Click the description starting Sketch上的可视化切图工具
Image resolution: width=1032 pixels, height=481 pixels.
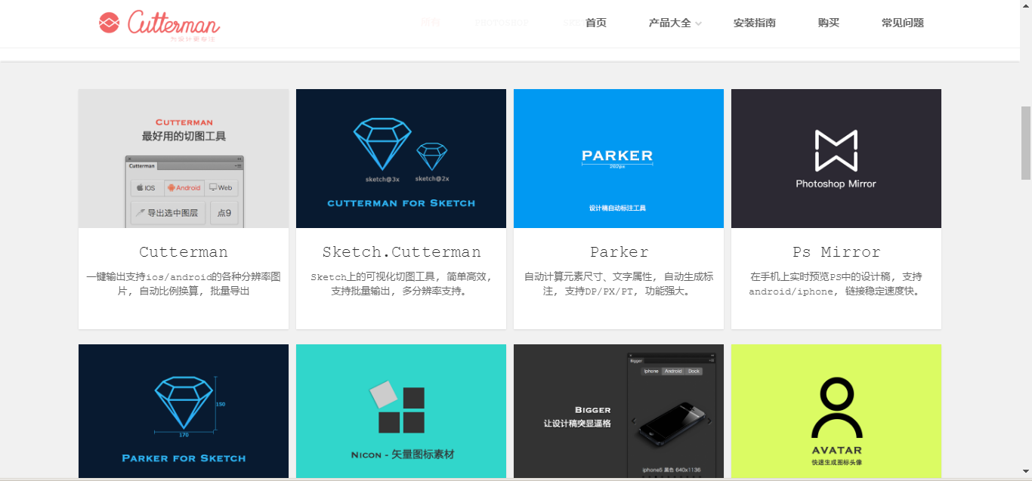[x=401, y=284]
